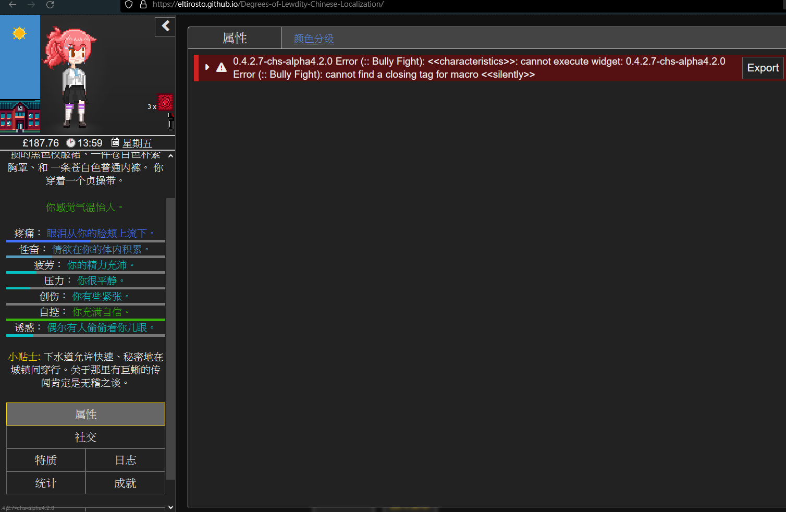This screenshot has width=786, height=512.
Task: Select the 属性 tab at the top
Action: (235, 38)
